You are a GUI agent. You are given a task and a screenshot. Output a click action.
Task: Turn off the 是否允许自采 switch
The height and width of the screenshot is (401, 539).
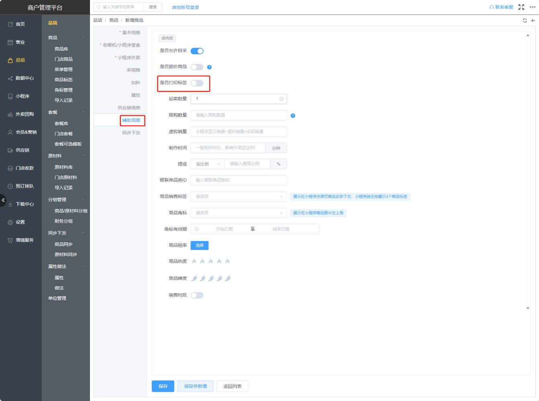click(x=197, y=51)
